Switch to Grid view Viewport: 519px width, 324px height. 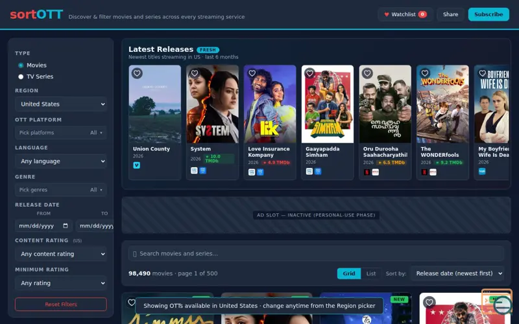(x=349, y=273)
